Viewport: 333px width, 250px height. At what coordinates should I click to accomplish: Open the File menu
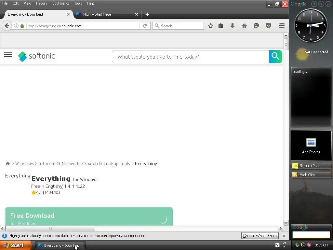tap(5, 3)
